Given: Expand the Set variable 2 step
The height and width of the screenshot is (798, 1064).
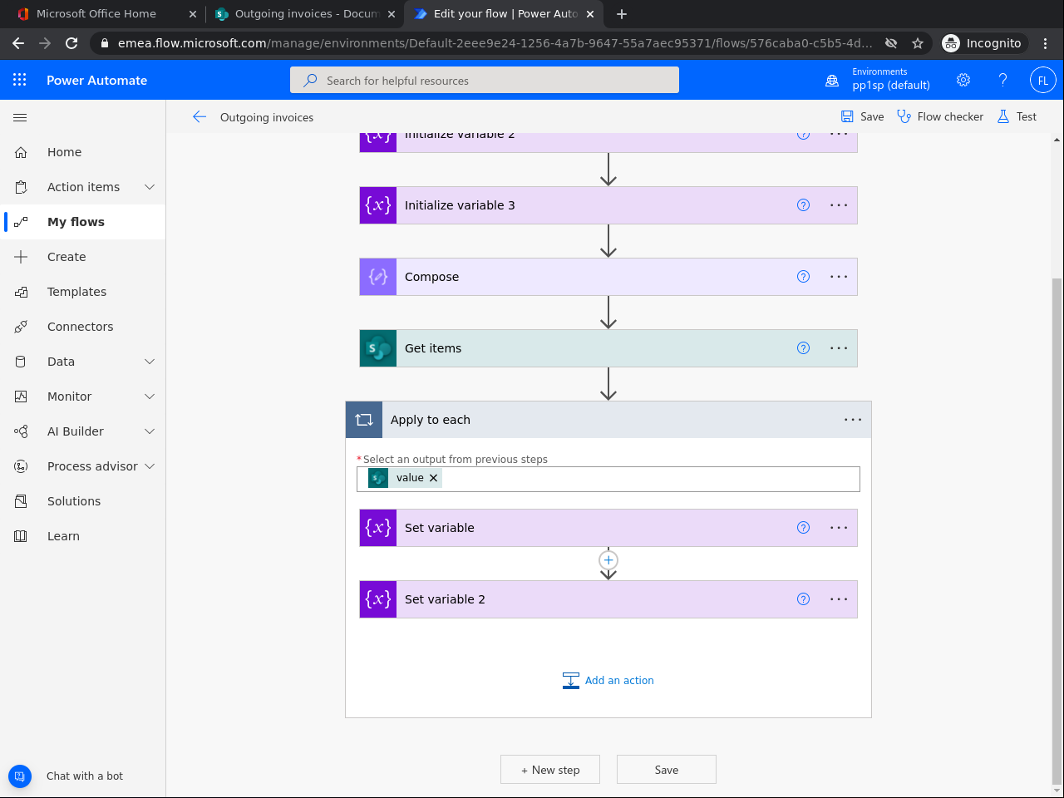Looking at the screenshot, I should click(x=608, y=599).
